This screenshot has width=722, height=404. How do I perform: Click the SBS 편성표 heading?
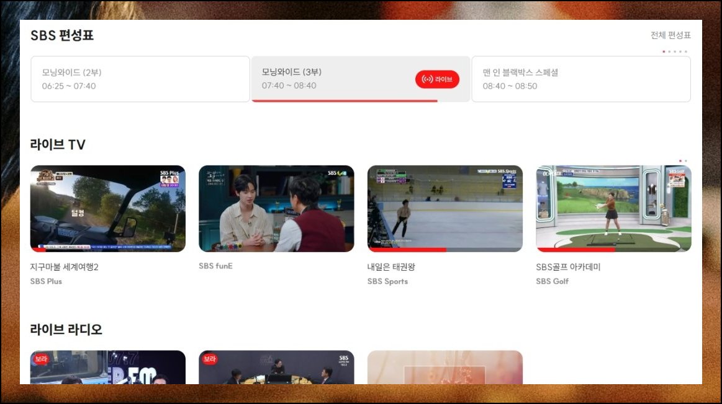(62, 35)
